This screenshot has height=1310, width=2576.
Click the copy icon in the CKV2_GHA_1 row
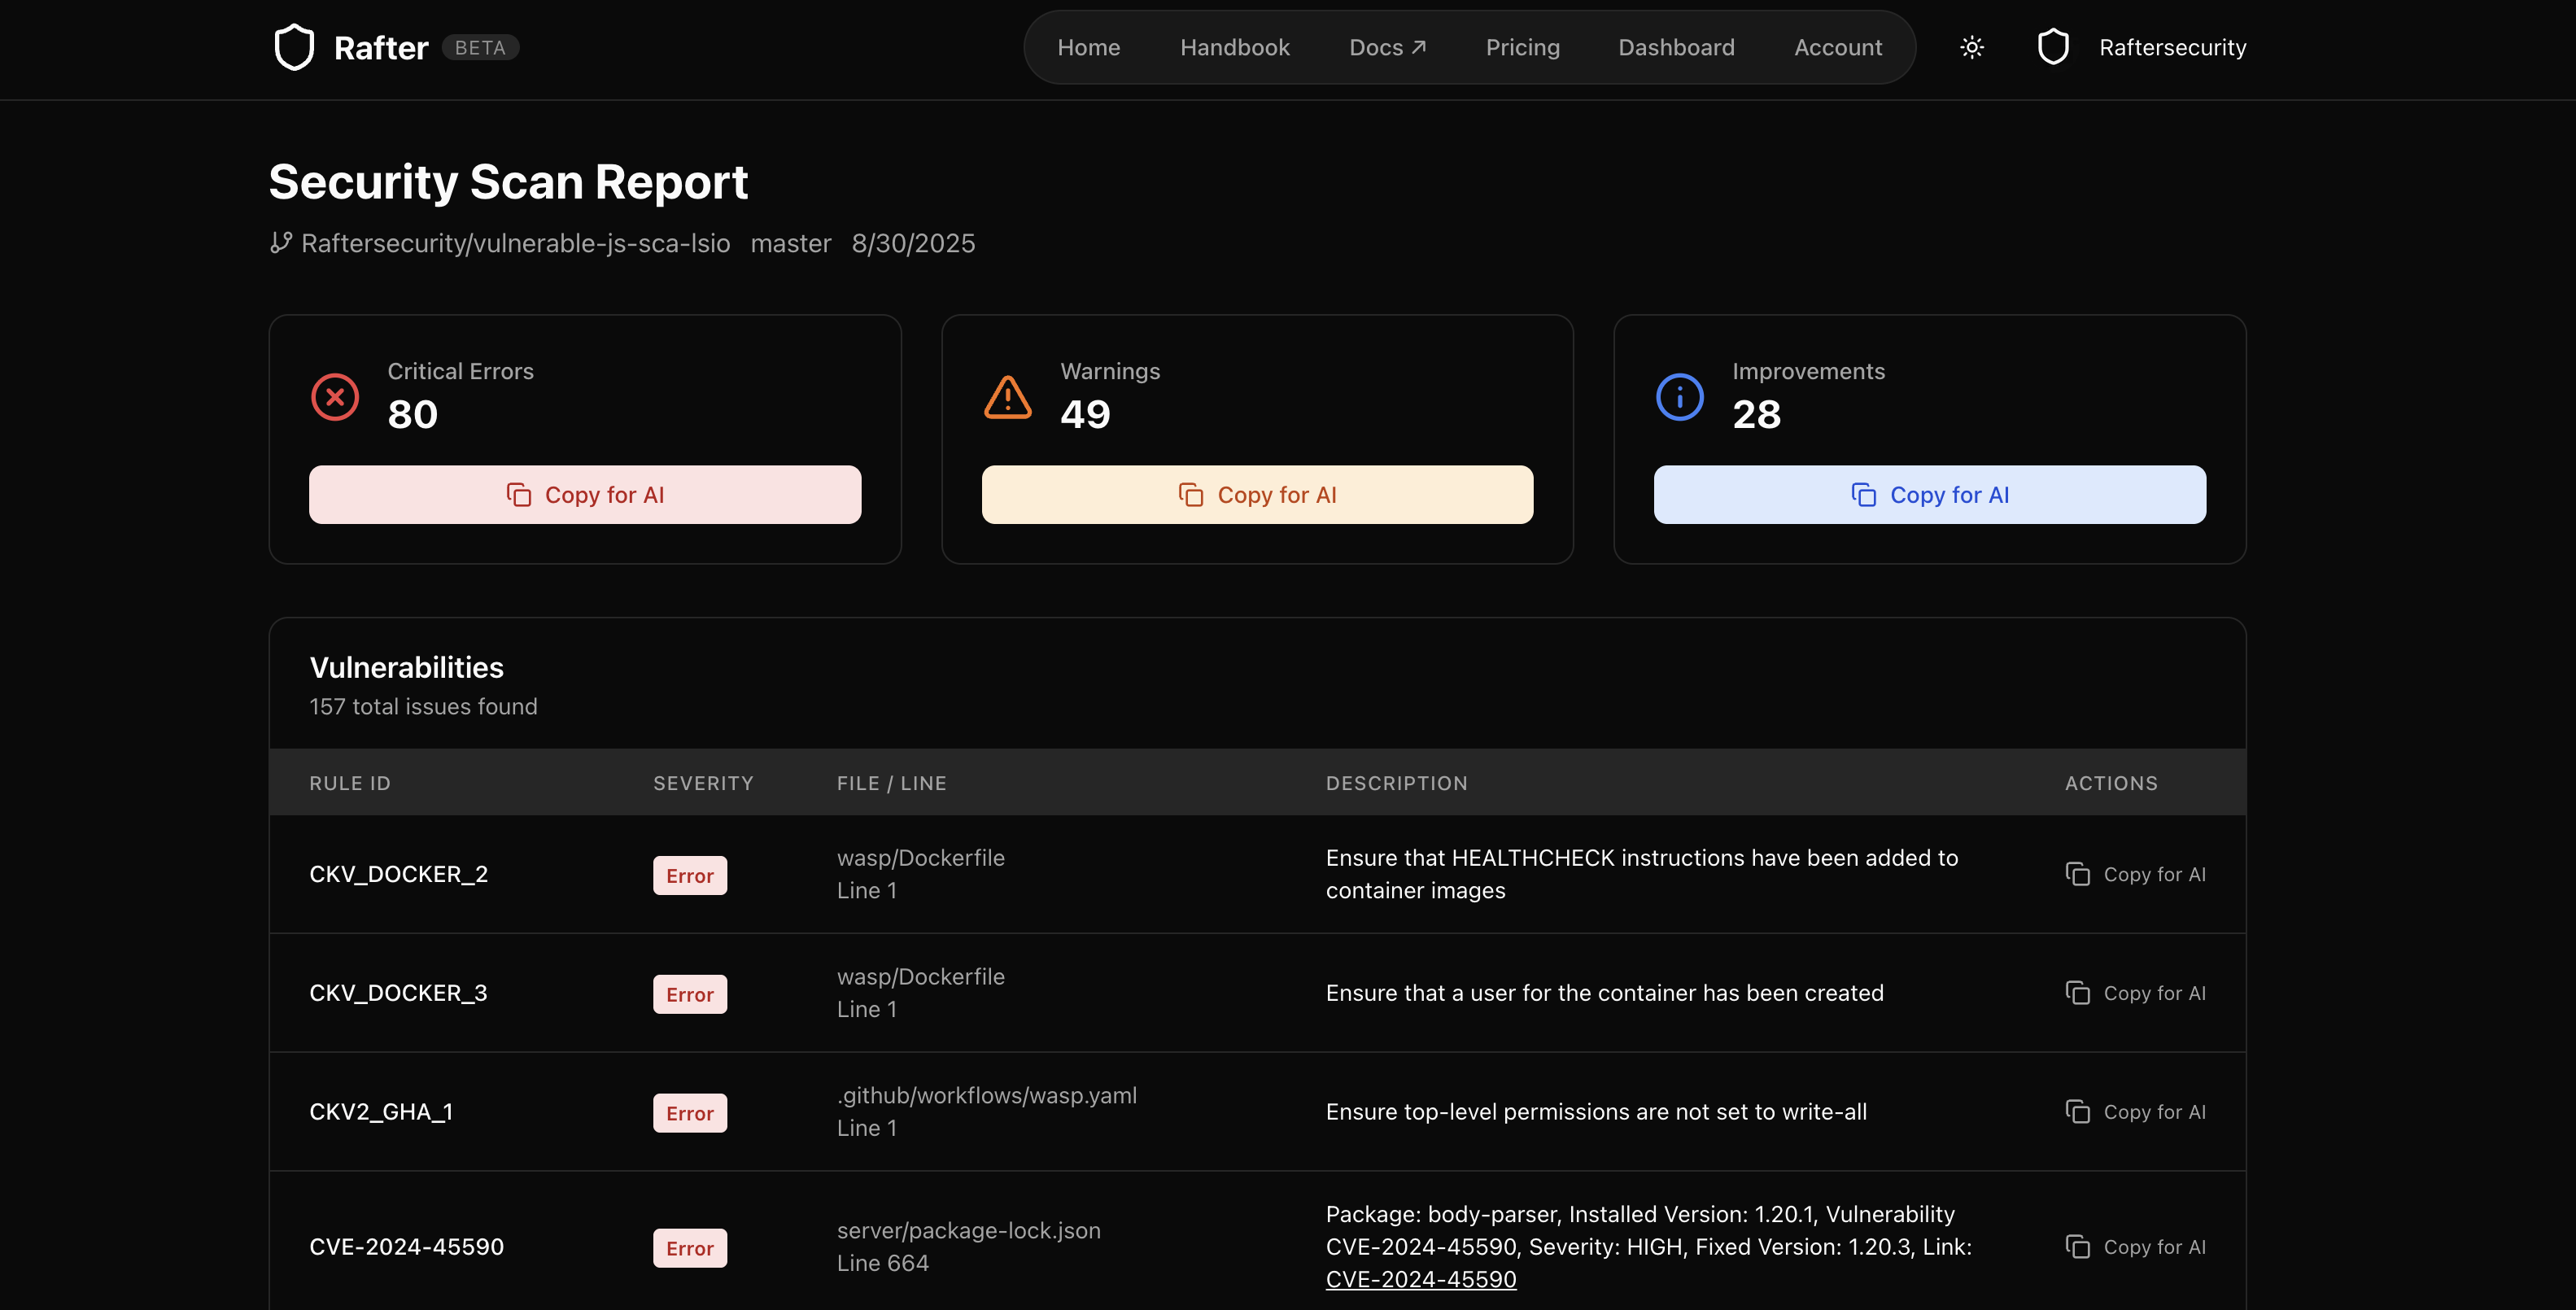click(2077, 1112)
